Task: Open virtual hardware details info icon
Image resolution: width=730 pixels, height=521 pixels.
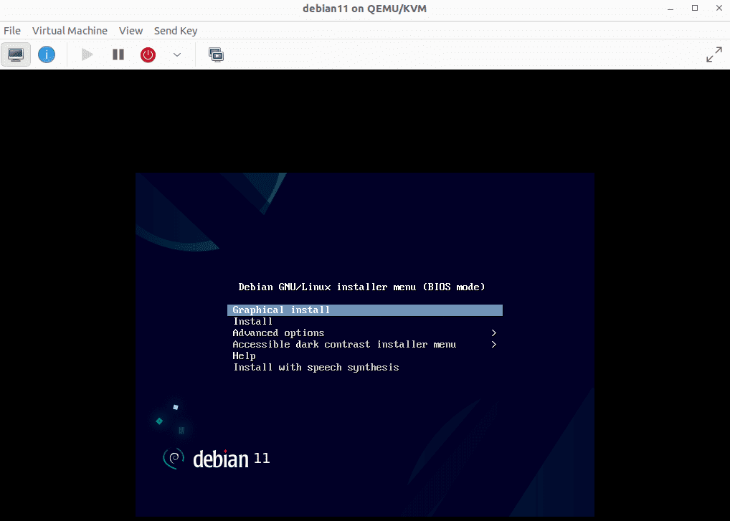Action: (x=47, y=54)
